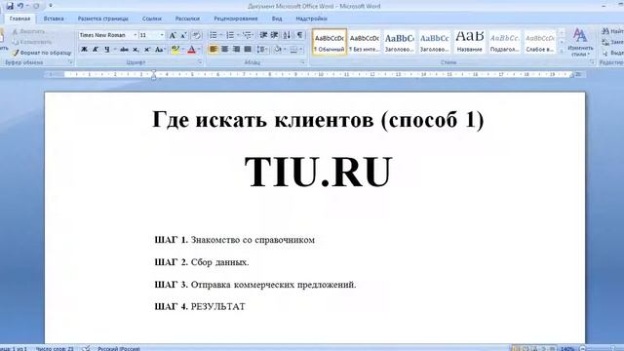Apply the Слабое выделение style
This screenshot has height=351, width=624.
pyautogui.click(x=539, y=42)
